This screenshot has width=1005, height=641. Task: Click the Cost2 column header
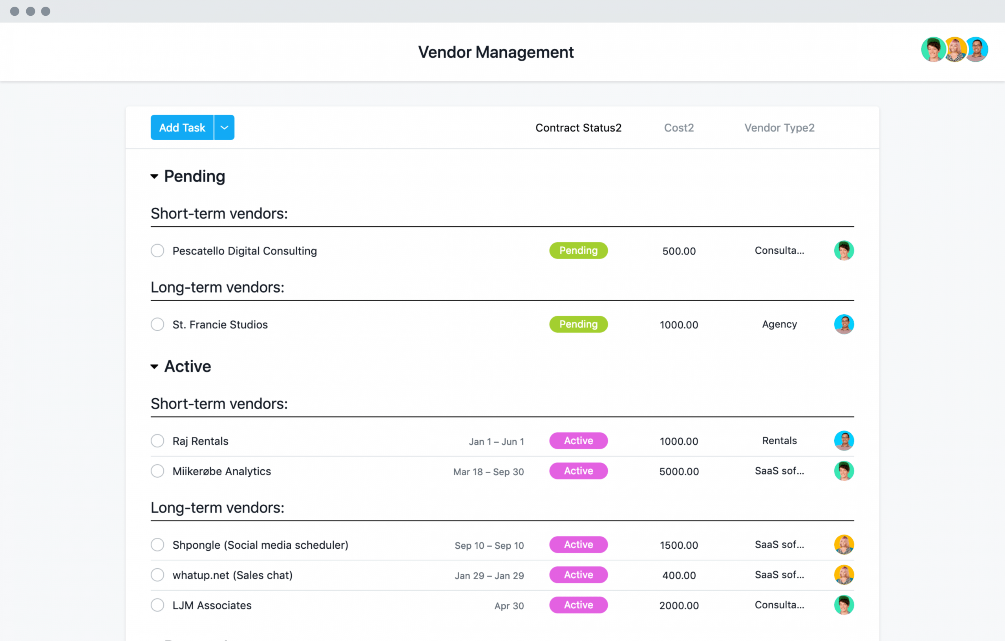tap(678, 128)
